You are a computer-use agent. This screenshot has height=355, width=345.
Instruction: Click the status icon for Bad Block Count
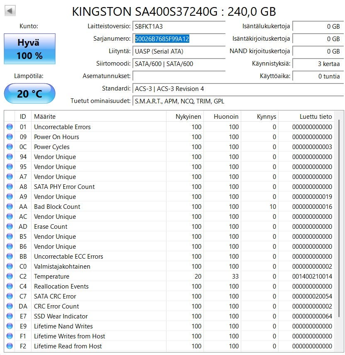[10, 206]
